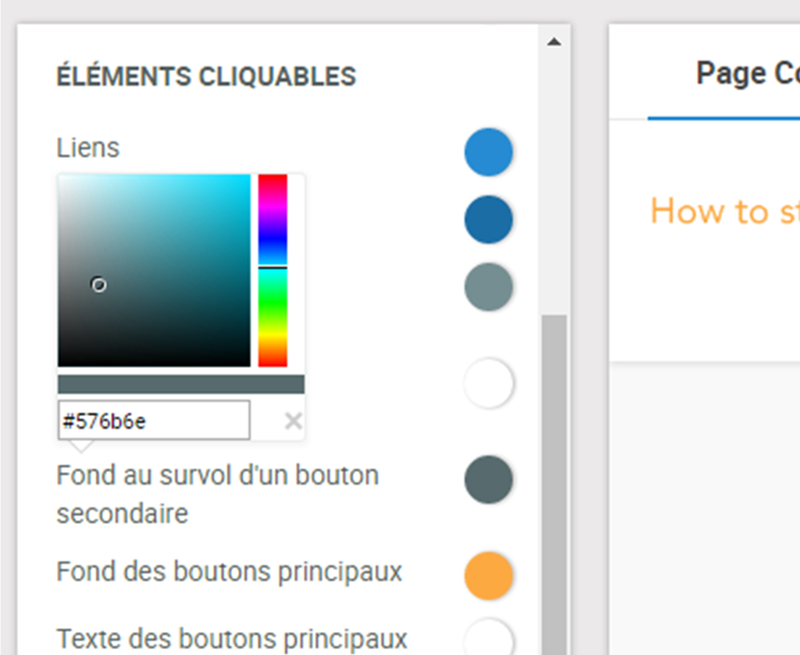
Task: Open secondary button hover background swatch
Action: (x=488, y=480)
